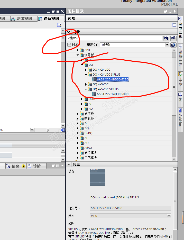Expand the DQ 4x24VDC node
The width and height of the screenshot is (184, 240).
click(86, 70)
